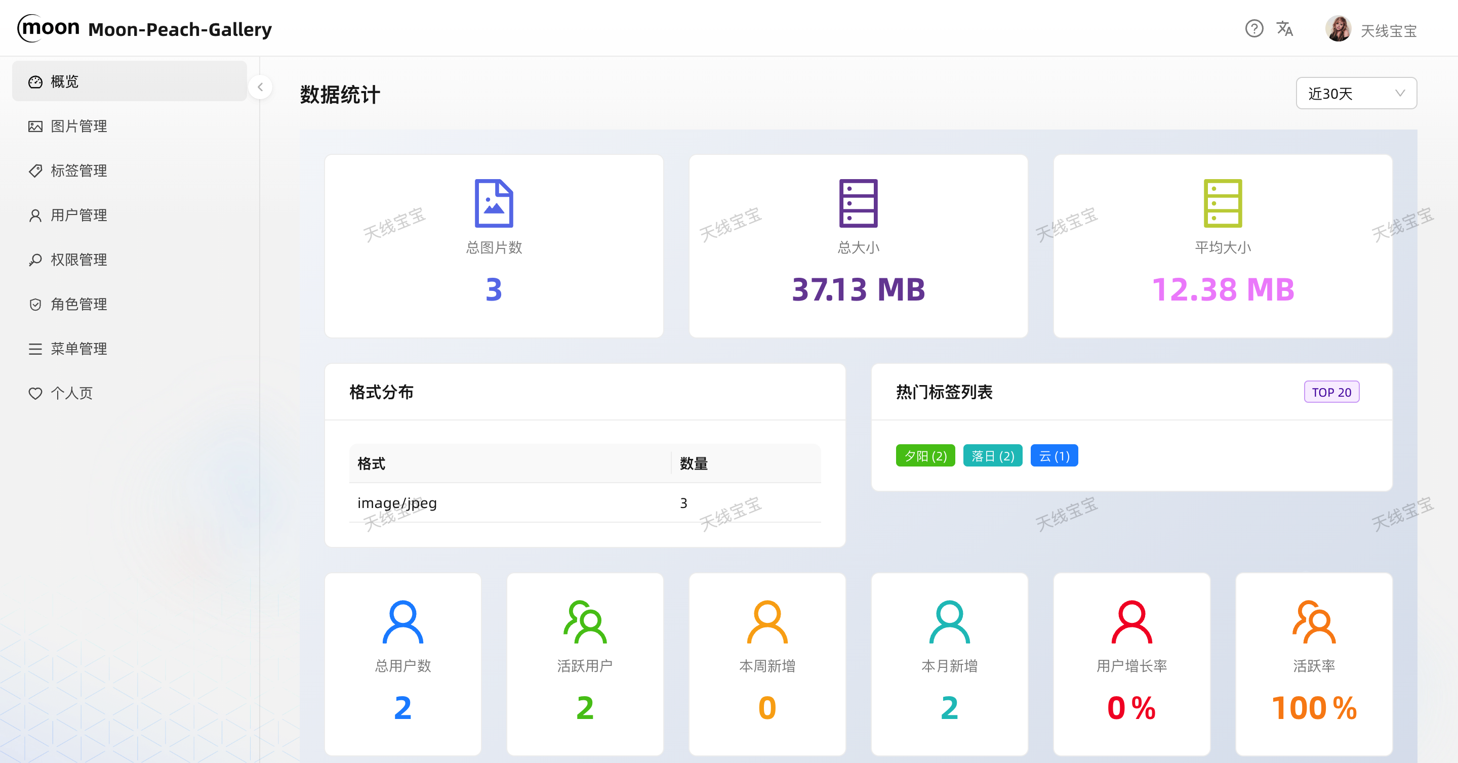Open 标签管理 menu item
This screenshot has height=763, width=1458.
(78, 170)
